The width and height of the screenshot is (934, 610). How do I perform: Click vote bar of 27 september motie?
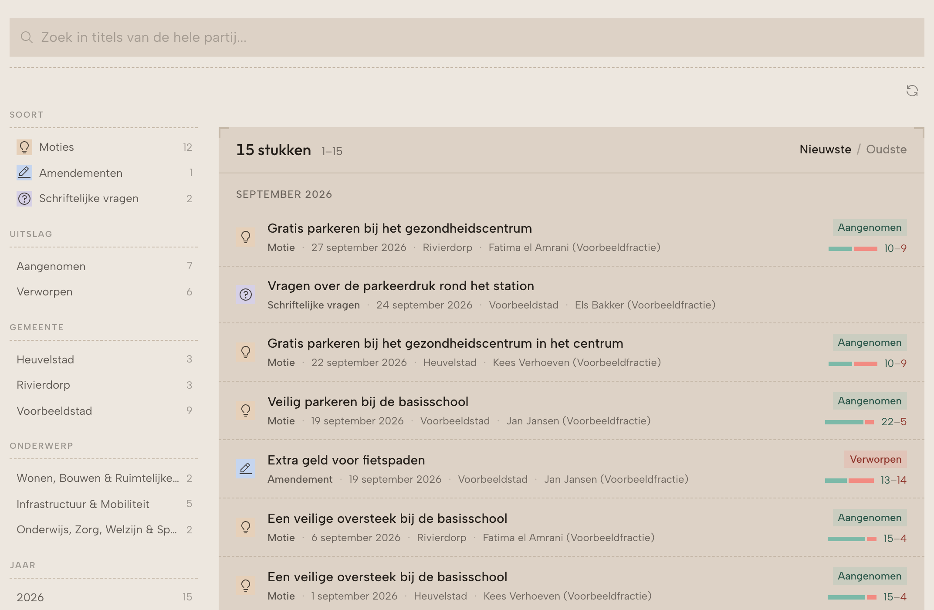[x=853, y=249]
